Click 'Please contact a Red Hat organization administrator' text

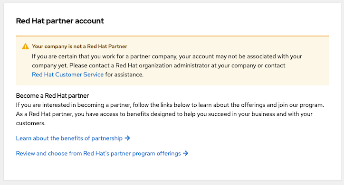(x=140, y=65)
